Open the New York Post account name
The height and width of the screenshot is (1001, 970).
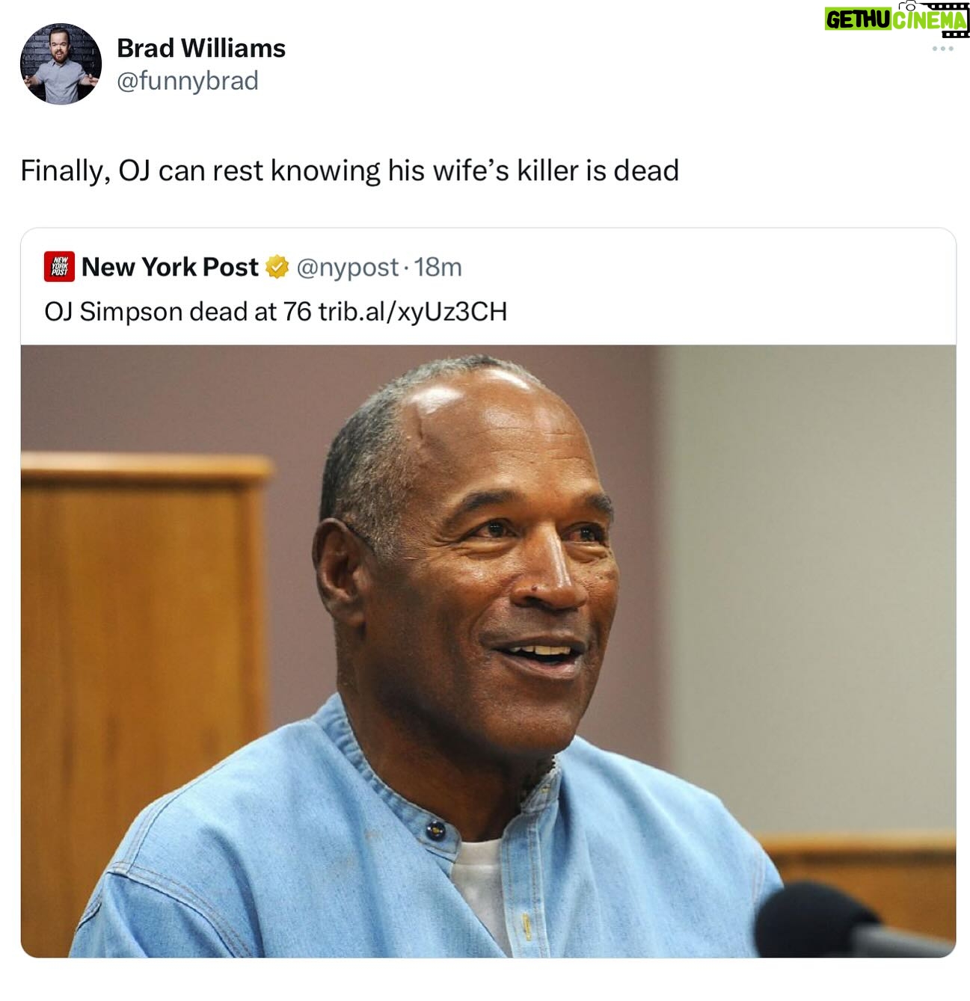pos(170,267)
